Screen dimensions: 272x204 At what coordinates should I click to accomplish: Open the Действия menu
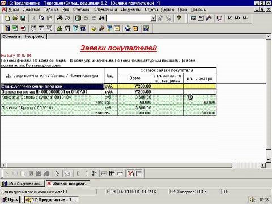31,10
